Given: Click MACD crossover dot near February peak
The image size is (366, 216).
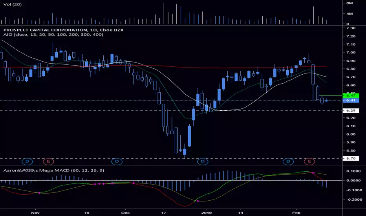Looking at the screenshot, I should pyautogui.click(x=313, y=173).
